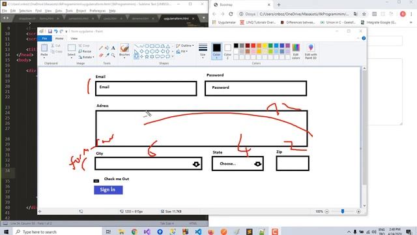Select the Magnifier tool in Paint

(x=113, y=55)
